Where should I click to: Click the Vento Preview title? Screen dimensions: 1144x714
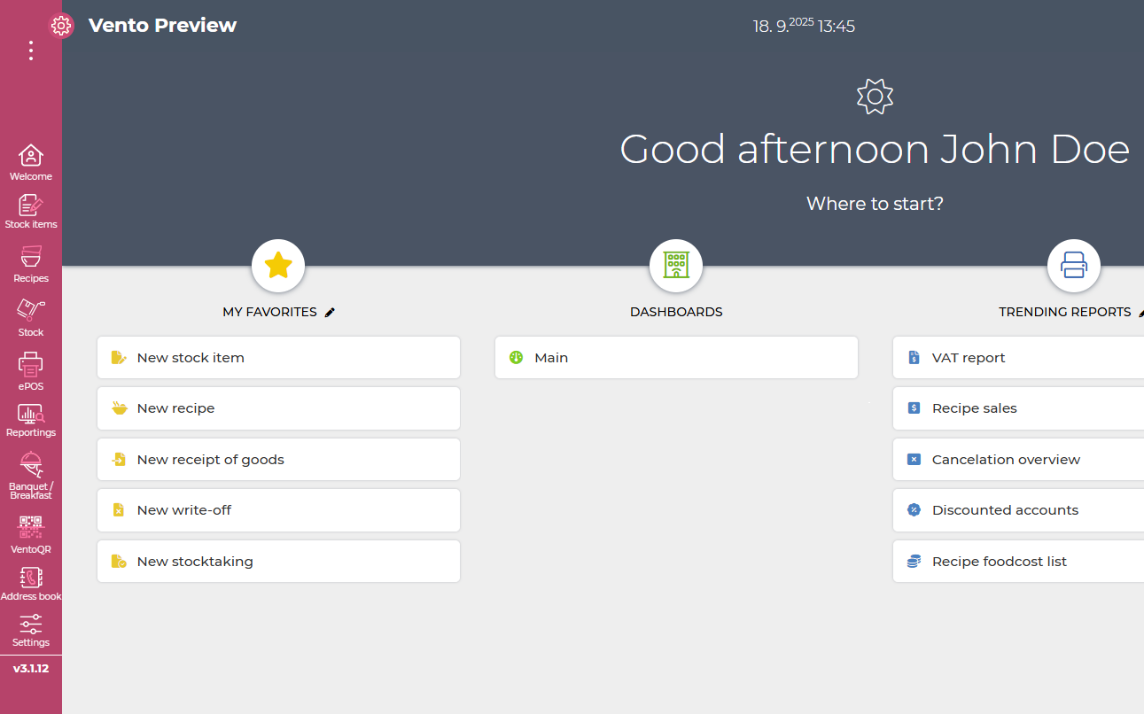click(162, 26)
